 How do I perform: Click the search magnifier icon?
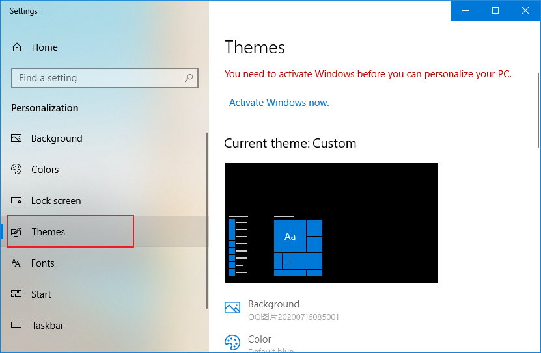[x=189, y=78]
